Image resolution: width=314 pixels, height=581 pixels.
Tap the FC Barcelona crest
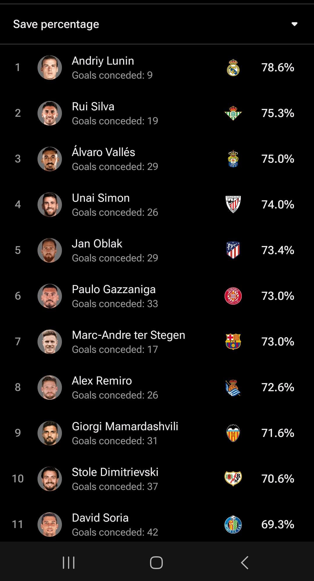(233, 341)
